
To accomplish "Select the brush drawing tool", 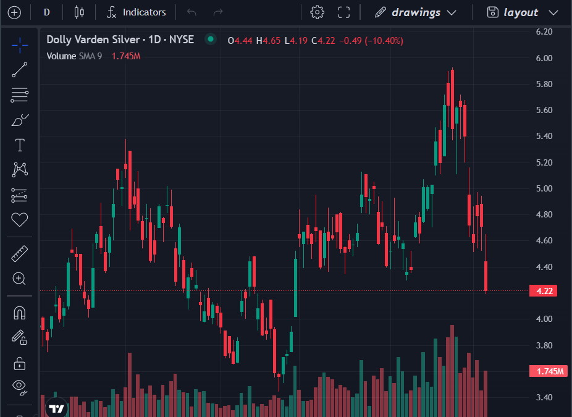I will (x=20, y=120).
